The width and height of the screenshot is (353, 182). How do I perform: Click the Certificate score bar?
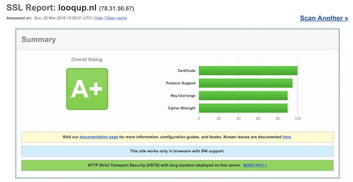248,71
